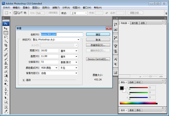
Task: Select the Eraser tool
Action: [x=6, y=71]
